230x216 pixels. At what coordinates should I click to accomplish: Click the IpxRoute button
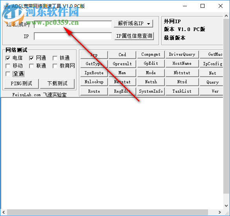click(x=94, y=73)
